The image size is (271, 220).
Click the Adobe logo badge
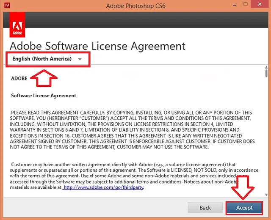17,25
